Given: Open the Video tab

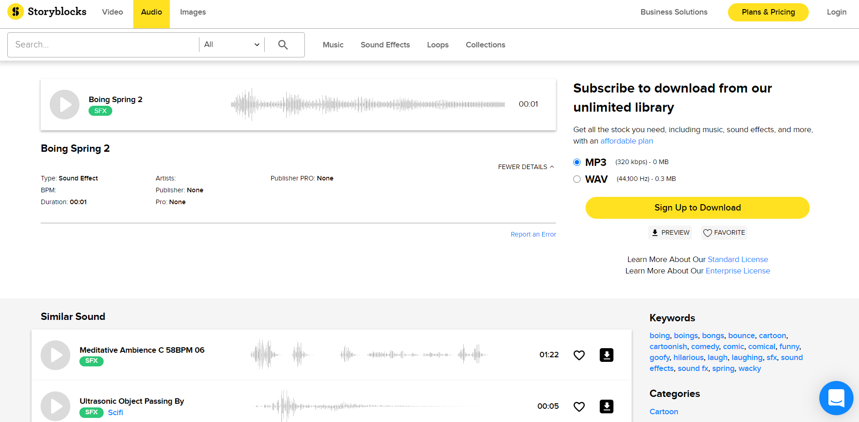Looking at the screenshot, I should (113, 12).
